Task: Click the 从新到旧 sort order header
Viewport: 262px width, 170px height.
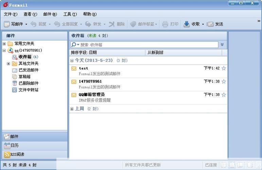Action: pos(184,52)
